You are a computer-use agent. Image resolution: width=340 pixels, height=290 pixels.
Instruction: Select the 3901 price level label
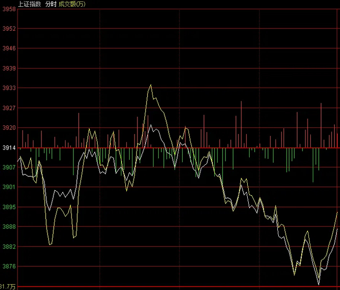tap(9, 187)
